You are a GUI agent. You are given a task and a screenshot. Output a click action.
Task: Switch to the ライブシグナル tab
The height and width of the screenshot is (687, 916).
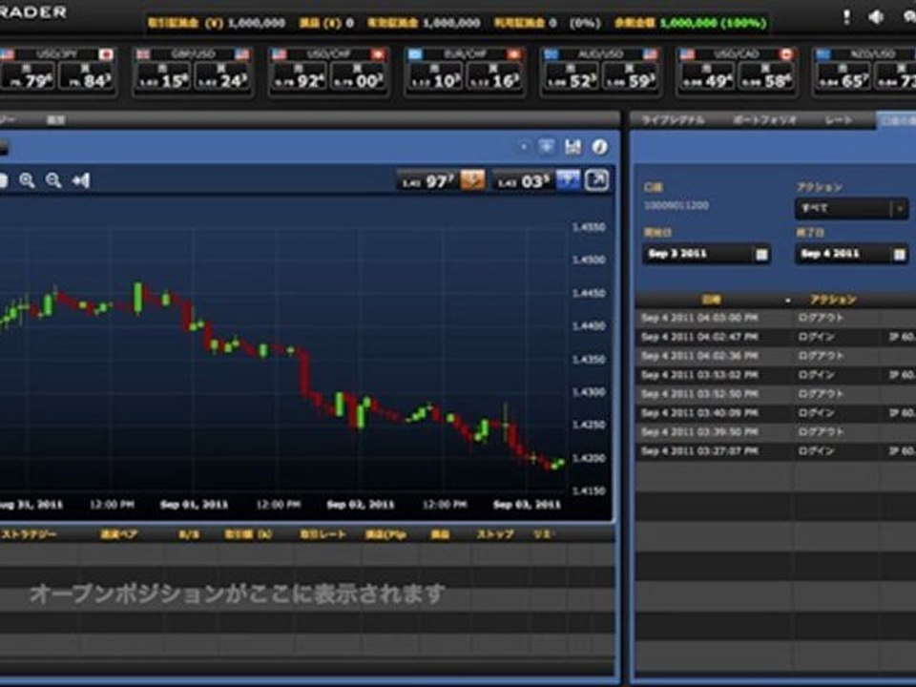click(x=673, y=120)
